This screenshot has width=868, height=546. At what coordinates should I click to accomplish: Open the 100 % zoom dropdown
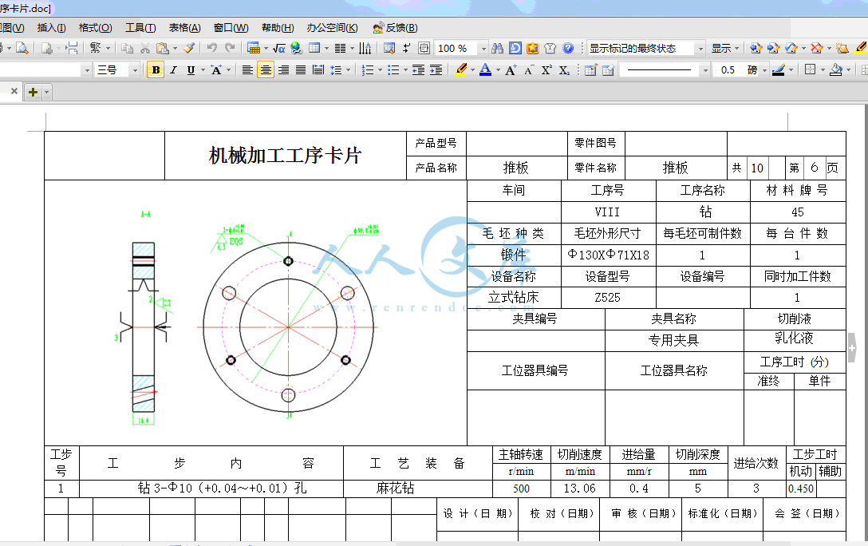[x=483, y=49]
